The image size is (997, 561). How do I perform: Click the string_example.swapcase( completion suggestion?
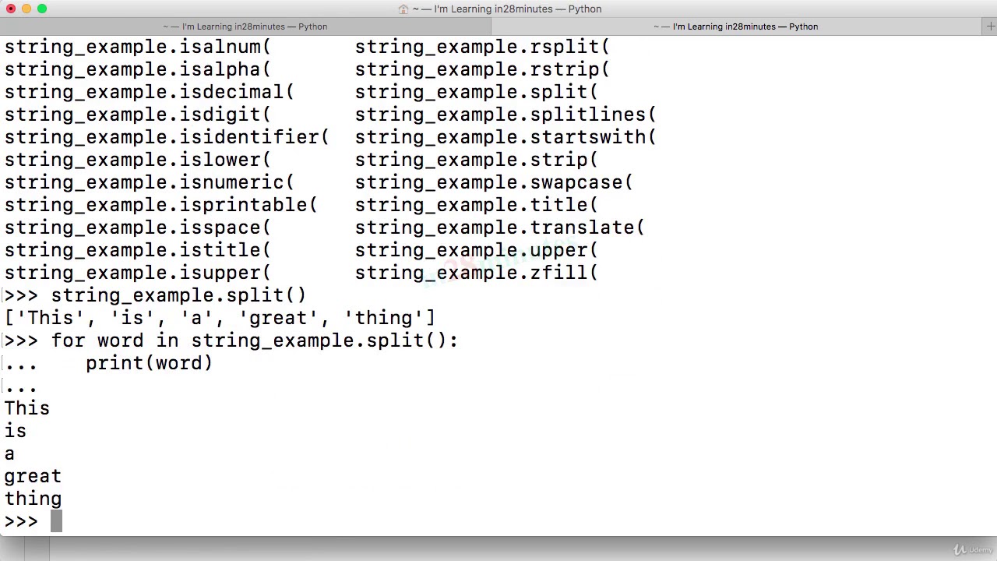[494, 182]
